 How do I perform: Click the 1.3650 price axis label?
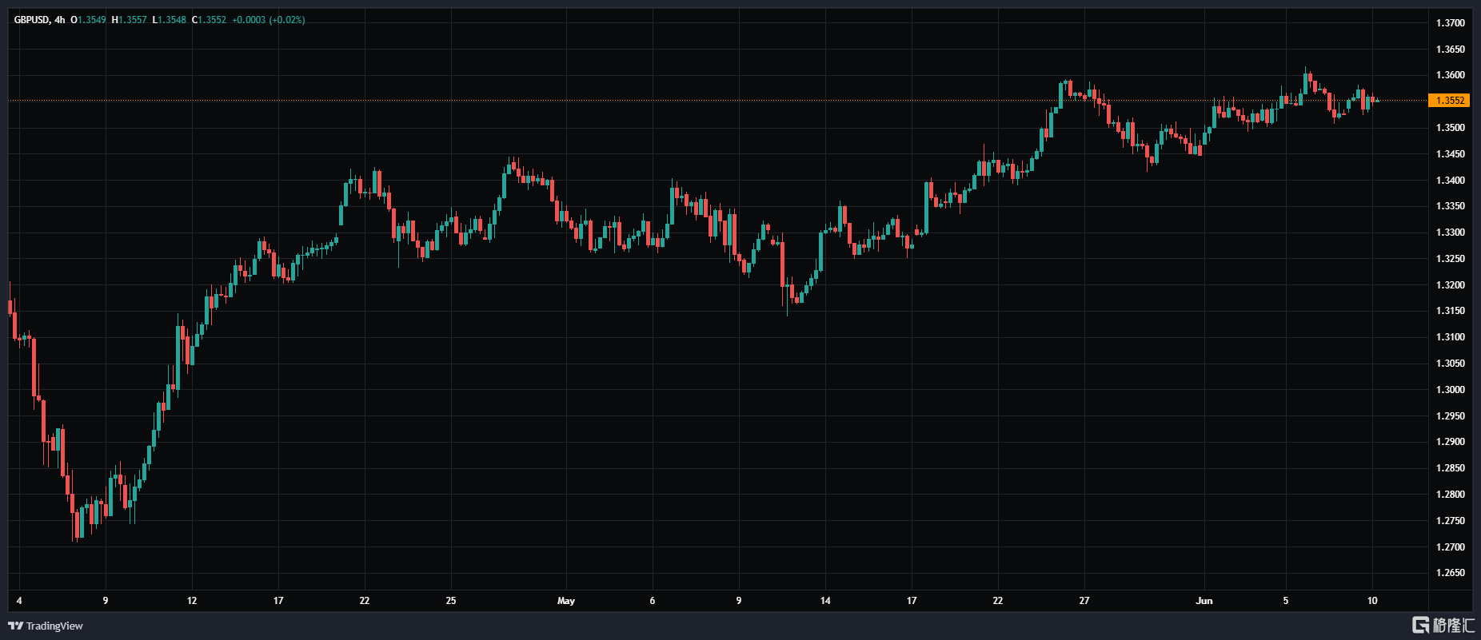(x=1450, y=50)
